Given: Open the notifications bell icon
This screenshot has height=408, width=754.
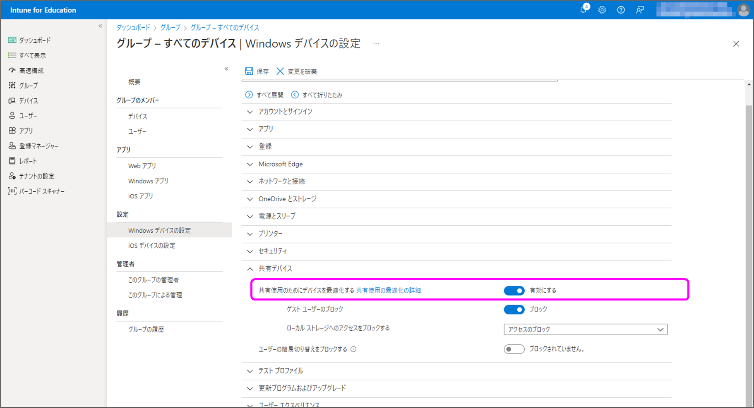Looking at the screenshot, I should pyautogui.click(x=584, y=10).
